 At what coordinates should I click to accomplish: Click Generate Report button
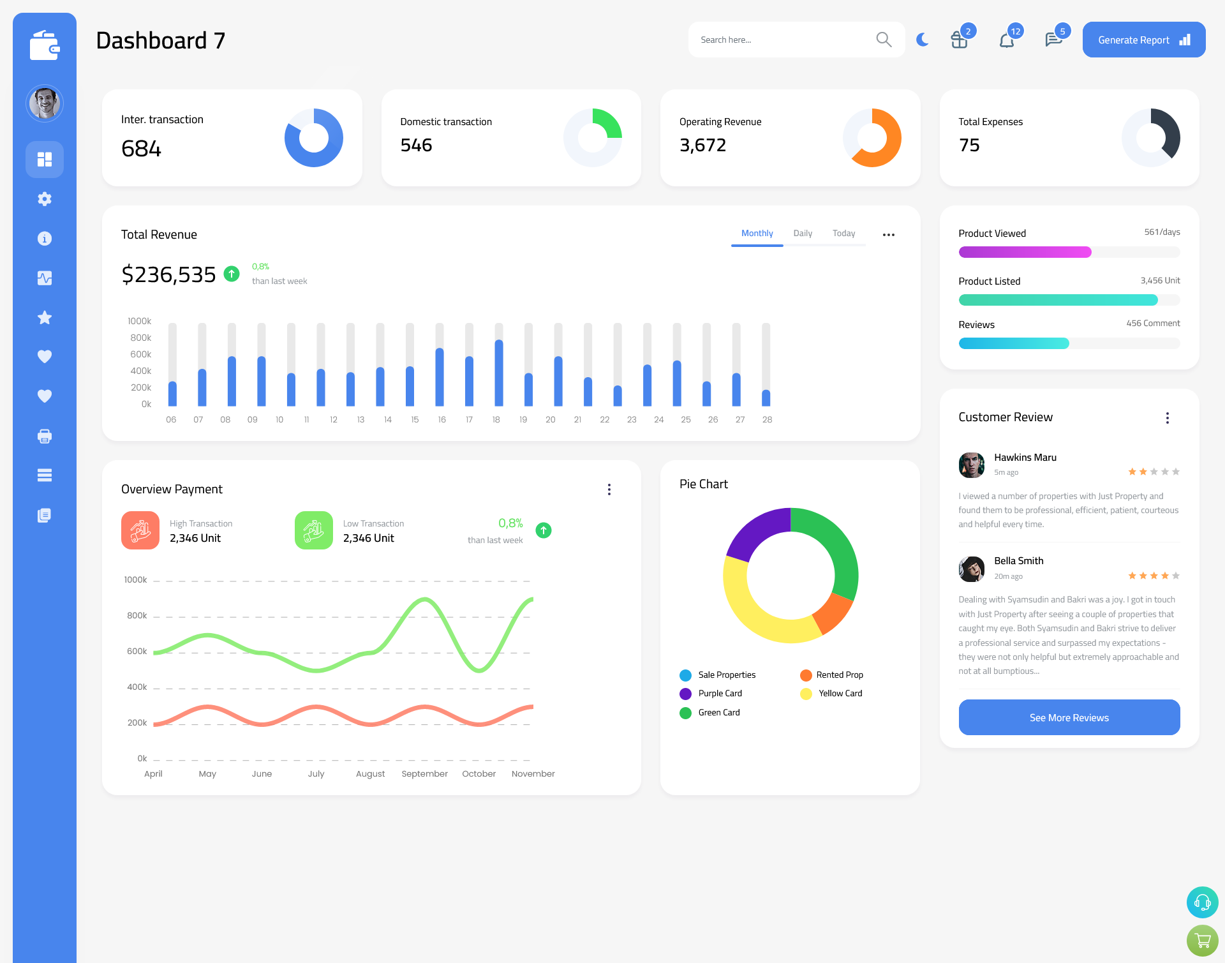click(x=1143, y=40)
